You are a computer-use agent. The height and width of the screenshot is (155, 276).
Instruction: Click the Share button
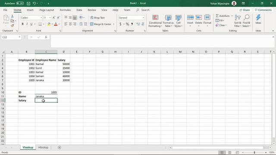pyautogui.click(x=245, y=10)
